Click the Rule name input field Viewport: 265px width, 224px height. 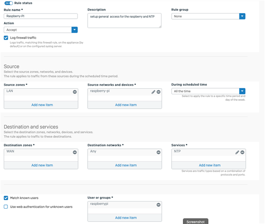pyautogui.click(x=41, y=16)
